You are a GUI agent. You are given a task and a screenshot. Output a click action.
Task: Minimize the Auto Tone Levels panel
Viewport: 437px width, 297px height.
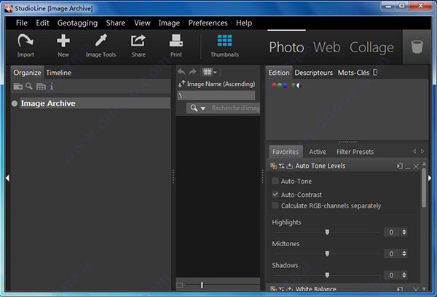point(408,167)
